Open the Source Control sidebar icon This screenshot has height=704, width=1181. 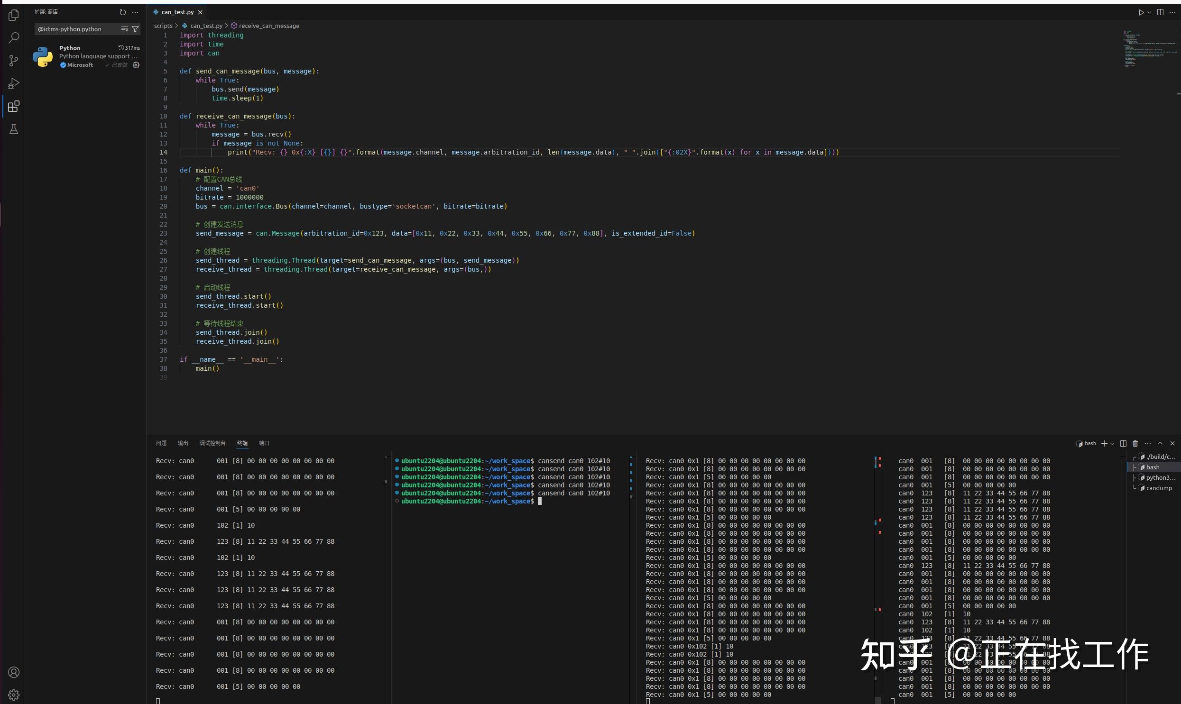point(14,61)
